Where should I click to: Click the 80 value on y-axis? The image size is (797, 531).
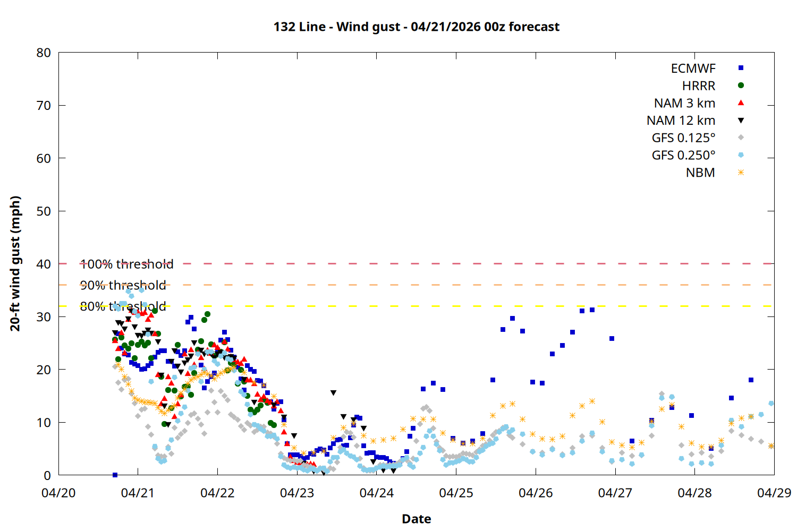pyautogui.click(x=44, y=53)
